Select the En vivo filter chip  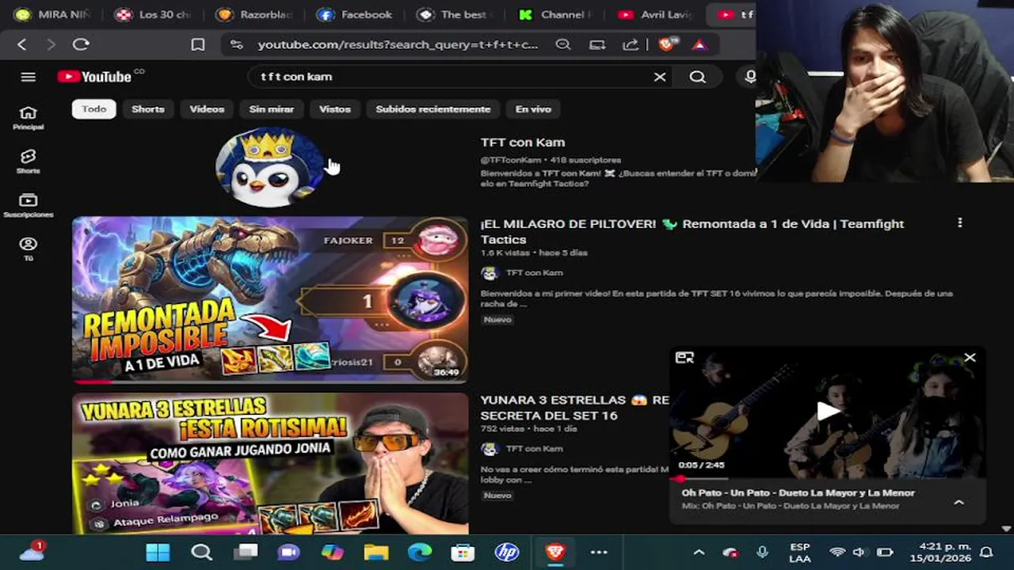tap(533, 109)
